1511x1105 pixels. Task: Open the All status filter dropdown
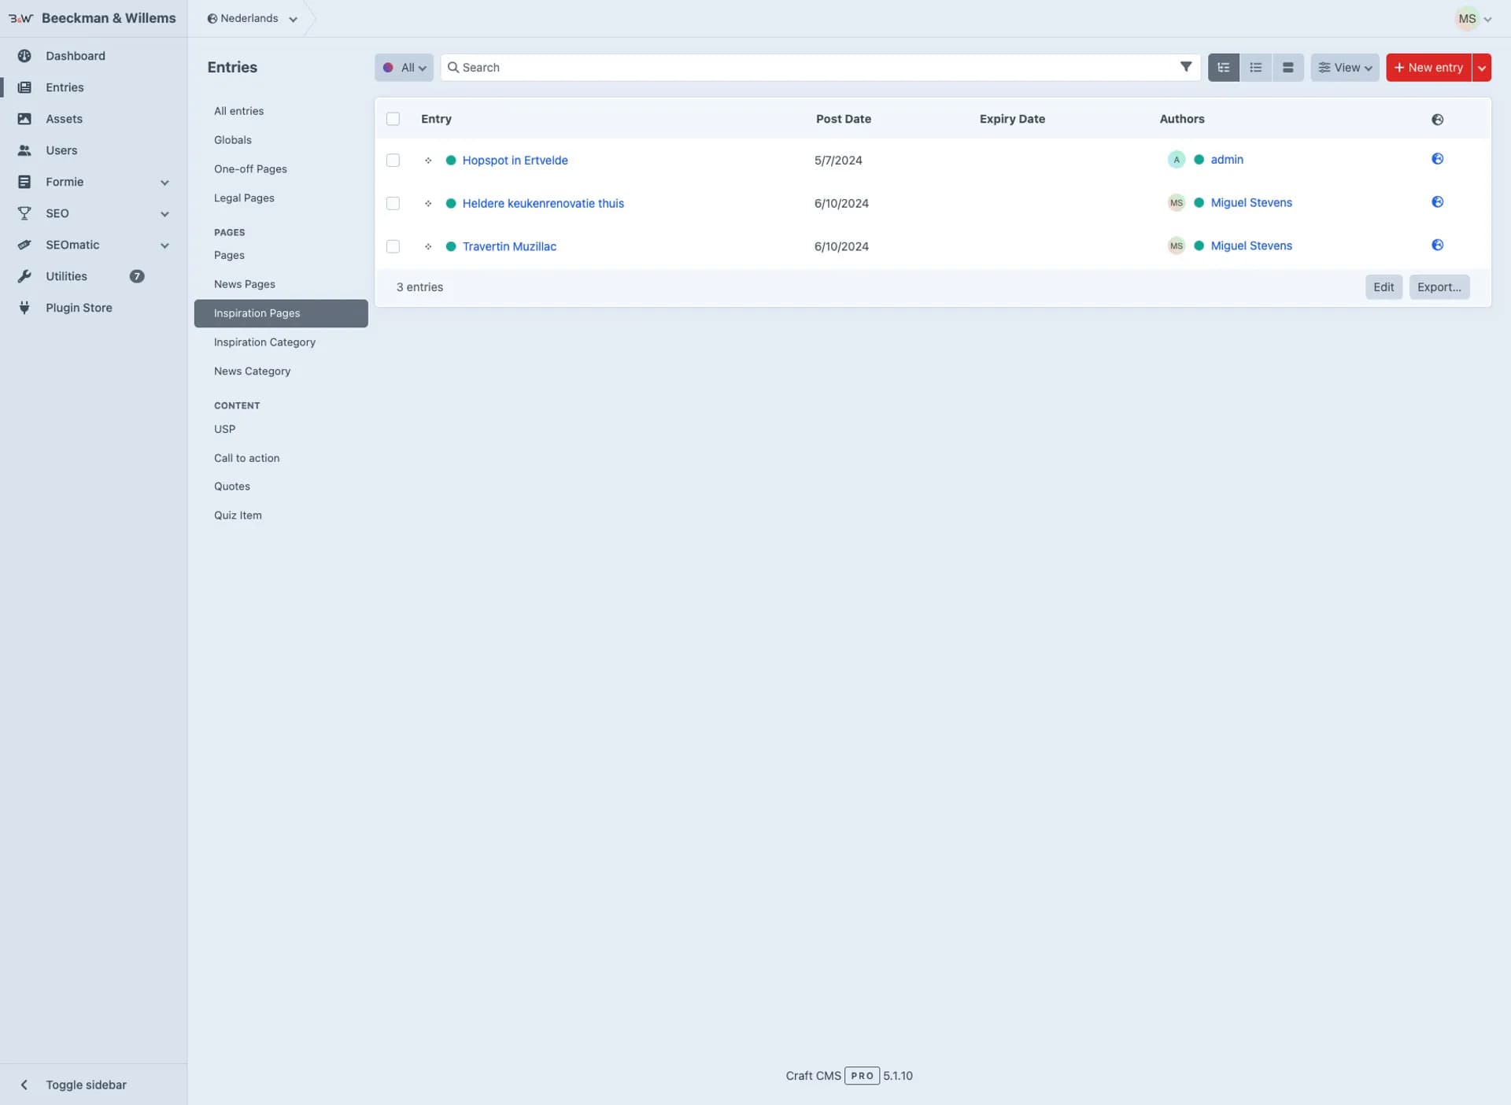point(403,67)
